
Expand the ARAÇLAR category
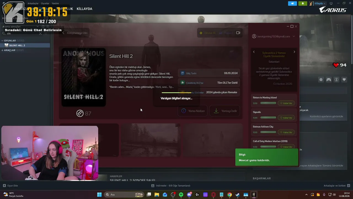click(x=2, y=50)
